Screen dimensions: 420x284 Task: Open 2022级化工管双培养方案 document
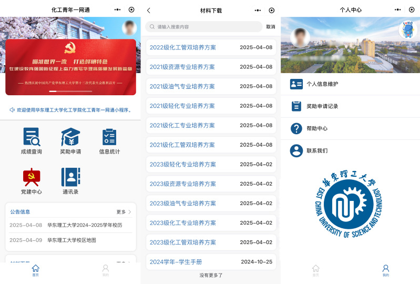(x=182, y=47)
